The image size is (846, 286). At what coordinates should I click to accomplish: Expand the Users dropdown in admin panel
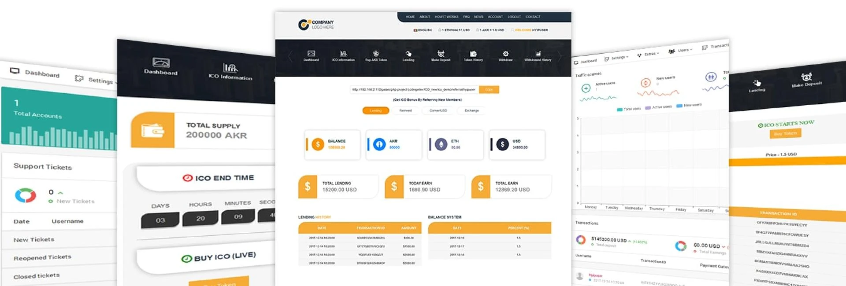click(x=681, y=51)
